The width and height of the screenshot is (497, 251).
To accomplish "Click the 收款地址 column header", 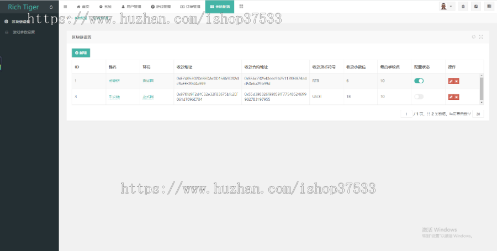I will (184, 67).
